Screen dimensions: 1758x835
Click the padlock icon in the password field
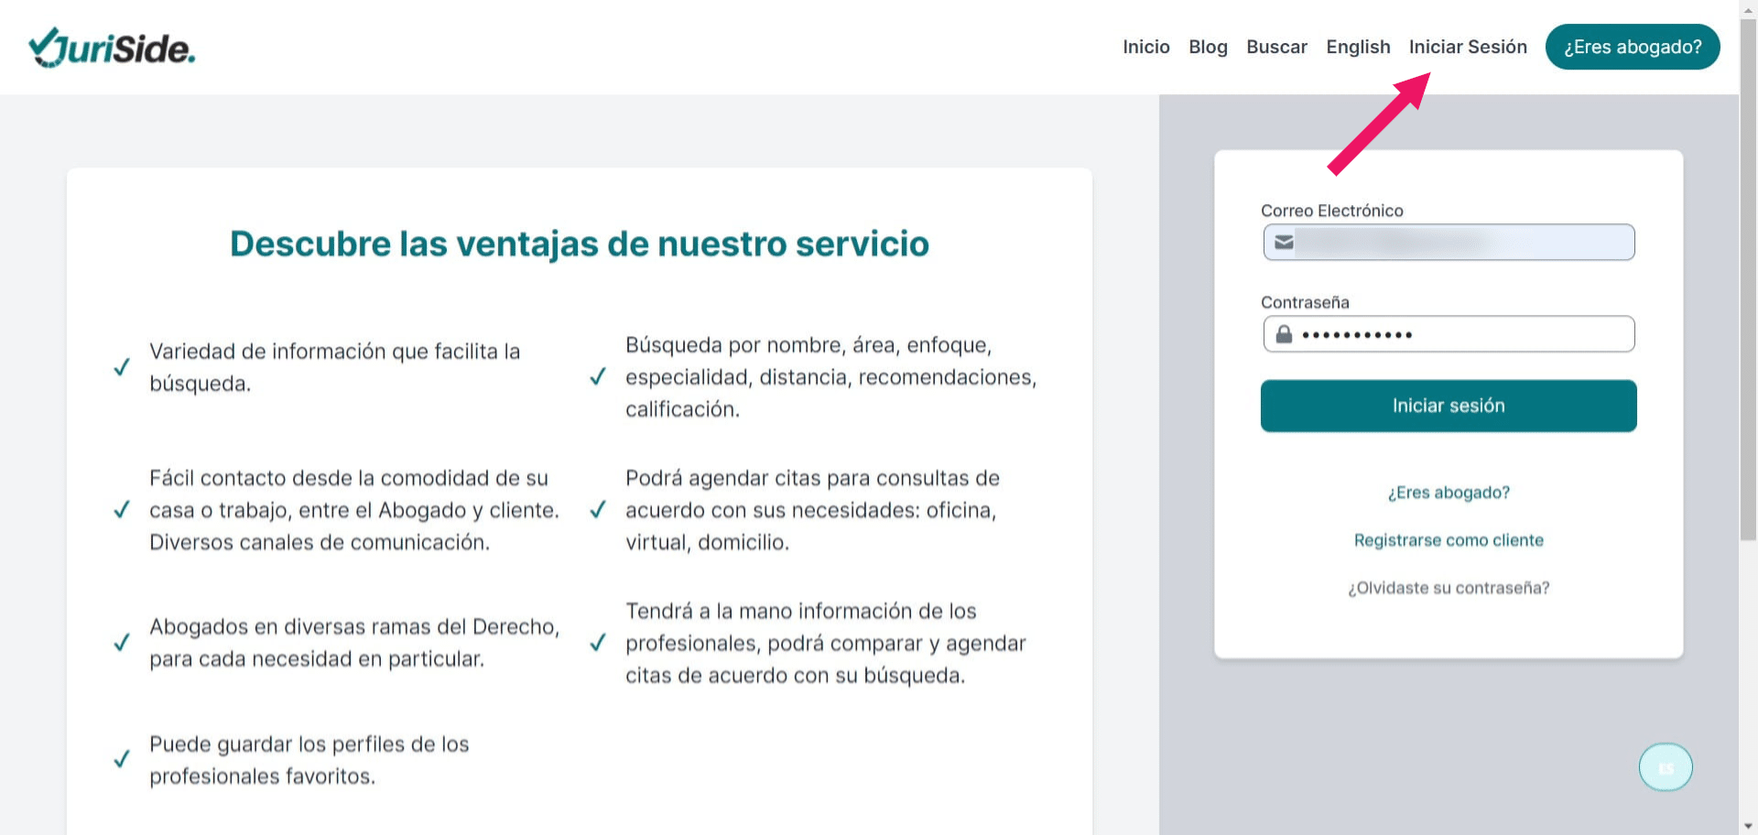click(1283, 334)
